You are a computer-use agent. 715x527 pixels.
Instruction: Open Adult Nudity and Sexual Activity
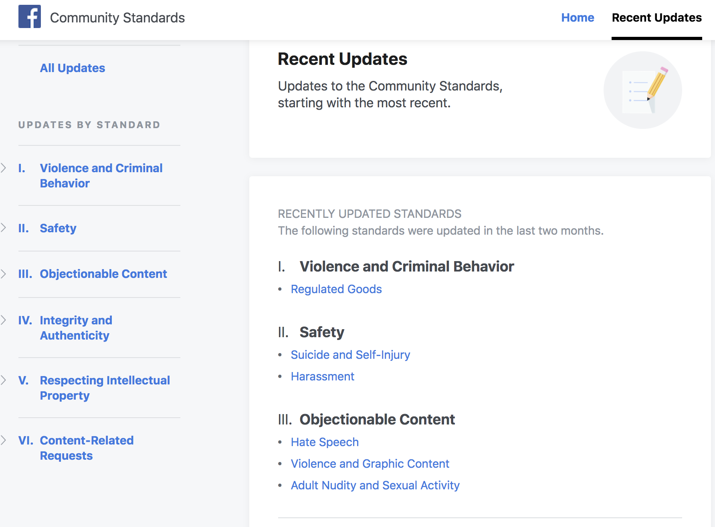pos(375,485)
